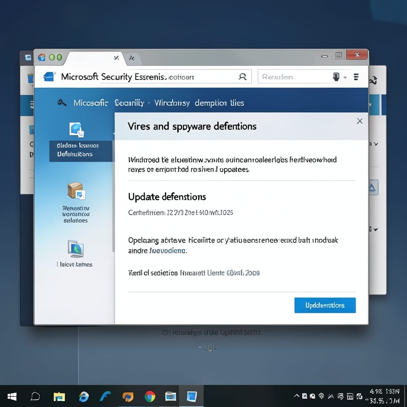The height and width of the screenshot is (407, 407).
Task: Click the taskbar clock
Action: (x=384, y=396)
